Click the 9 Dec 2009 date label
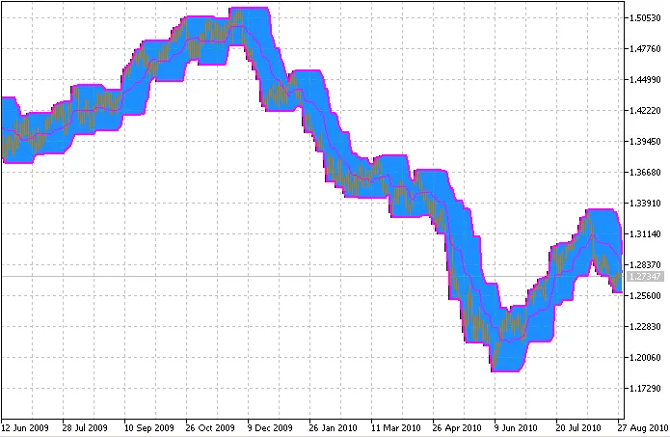 pos(272,426)
